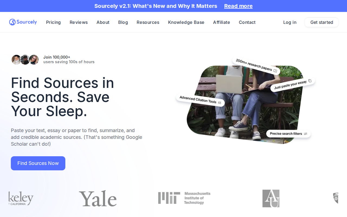This screenshot has height=217, width=347.
Task: Click the filter sliders icon on search filters tag
Action: (x=306, y=134)
